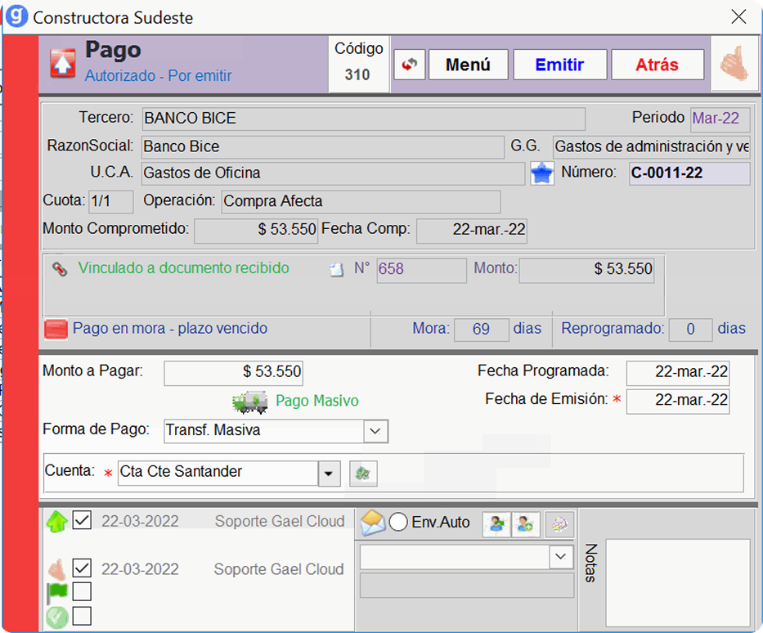Click Soporte Gael Cloud in first log row
The width and height of the screenshot is (763, 633).
pyautogui.click(x=280, y=521)
